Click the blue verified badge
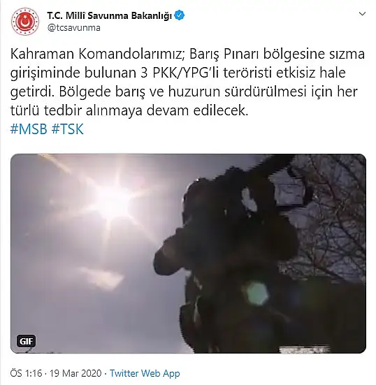This screenshot has height=385, width=376. (x=180, y=15)
